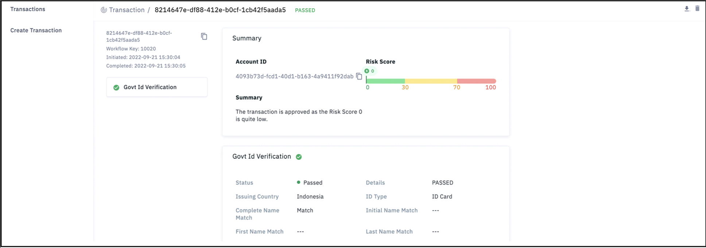This screenshot has height=248, width=706.
Task: Click the green Passed status dot
Action: 299,182
